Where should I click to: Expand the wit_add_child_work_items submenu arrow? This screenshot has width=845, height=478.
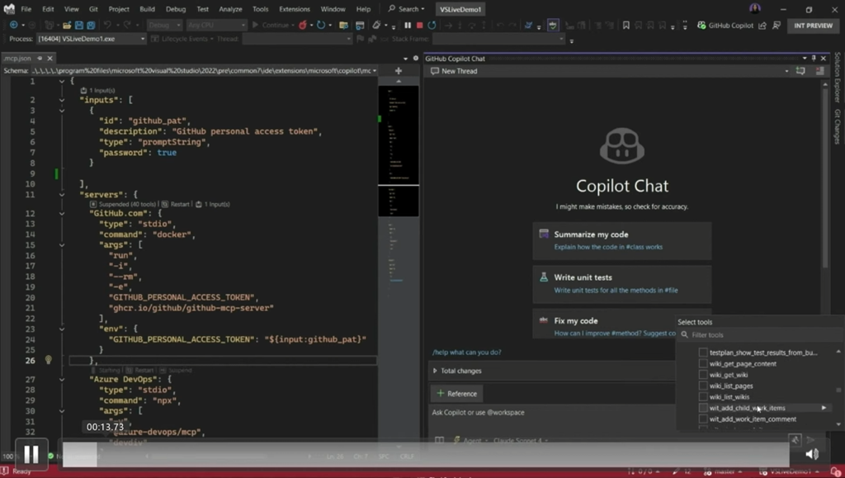[x=824, y=408]
